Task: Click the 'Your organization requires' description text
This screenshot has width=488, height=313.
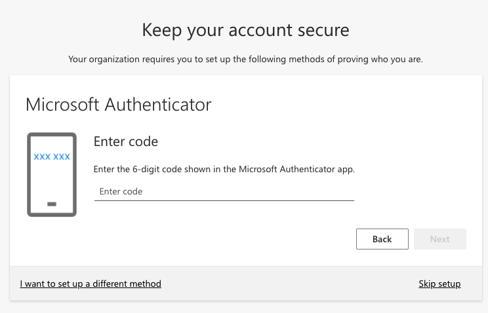Action: [x=245, y=59]
